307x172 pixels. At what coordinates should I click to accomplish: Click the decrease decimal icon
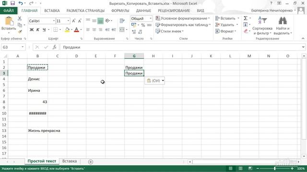tap(140, 32)
